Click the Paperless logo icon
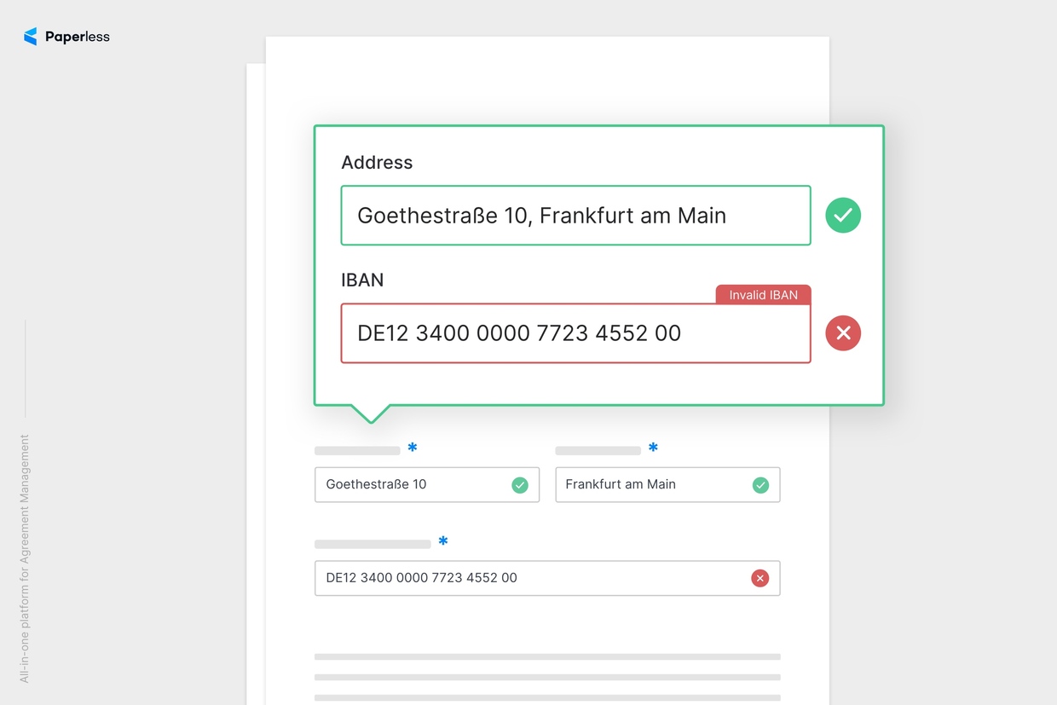 [x=31, y=37]
